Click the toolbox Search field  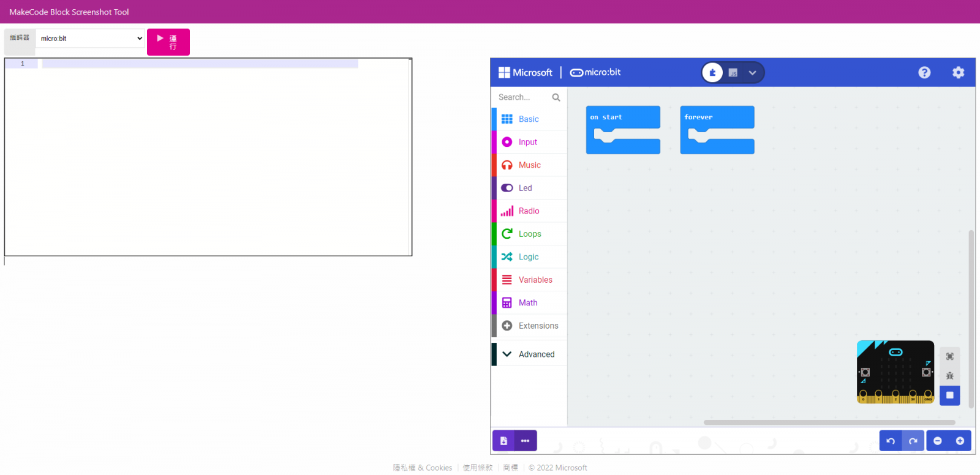coord(524,97)
